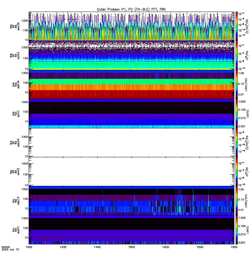Select the 1540 time axis label
The height and width of the screenshot is (266, 250).
200,247
